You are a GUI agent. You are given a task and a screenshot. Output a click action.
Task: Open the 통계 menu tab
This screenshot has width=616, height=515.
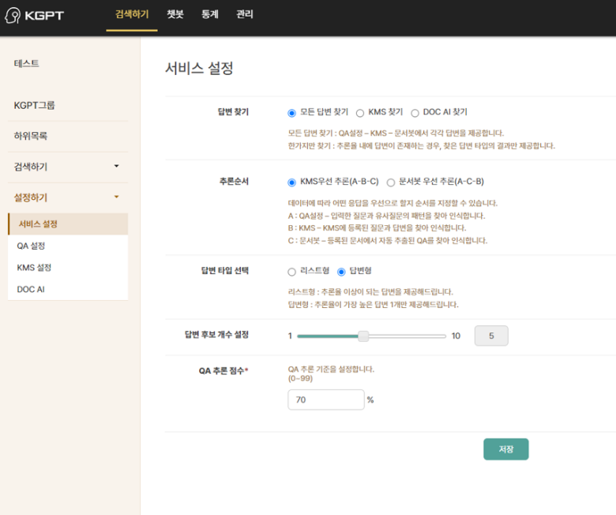(210, 14)
